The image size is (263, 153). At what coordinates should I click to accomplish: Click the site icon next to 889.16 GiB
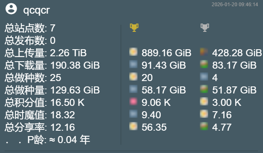tap(133, 52)
